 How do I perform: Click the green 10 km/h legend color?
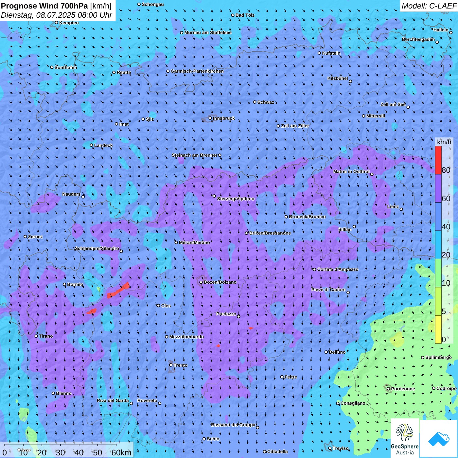click(x=438, y=273)
